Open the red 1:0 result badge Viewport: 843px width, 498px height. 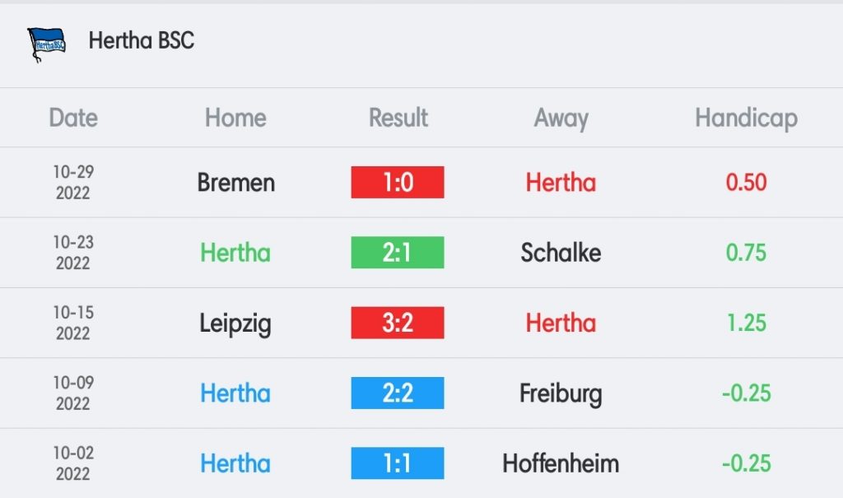click(x=398, y=182)
